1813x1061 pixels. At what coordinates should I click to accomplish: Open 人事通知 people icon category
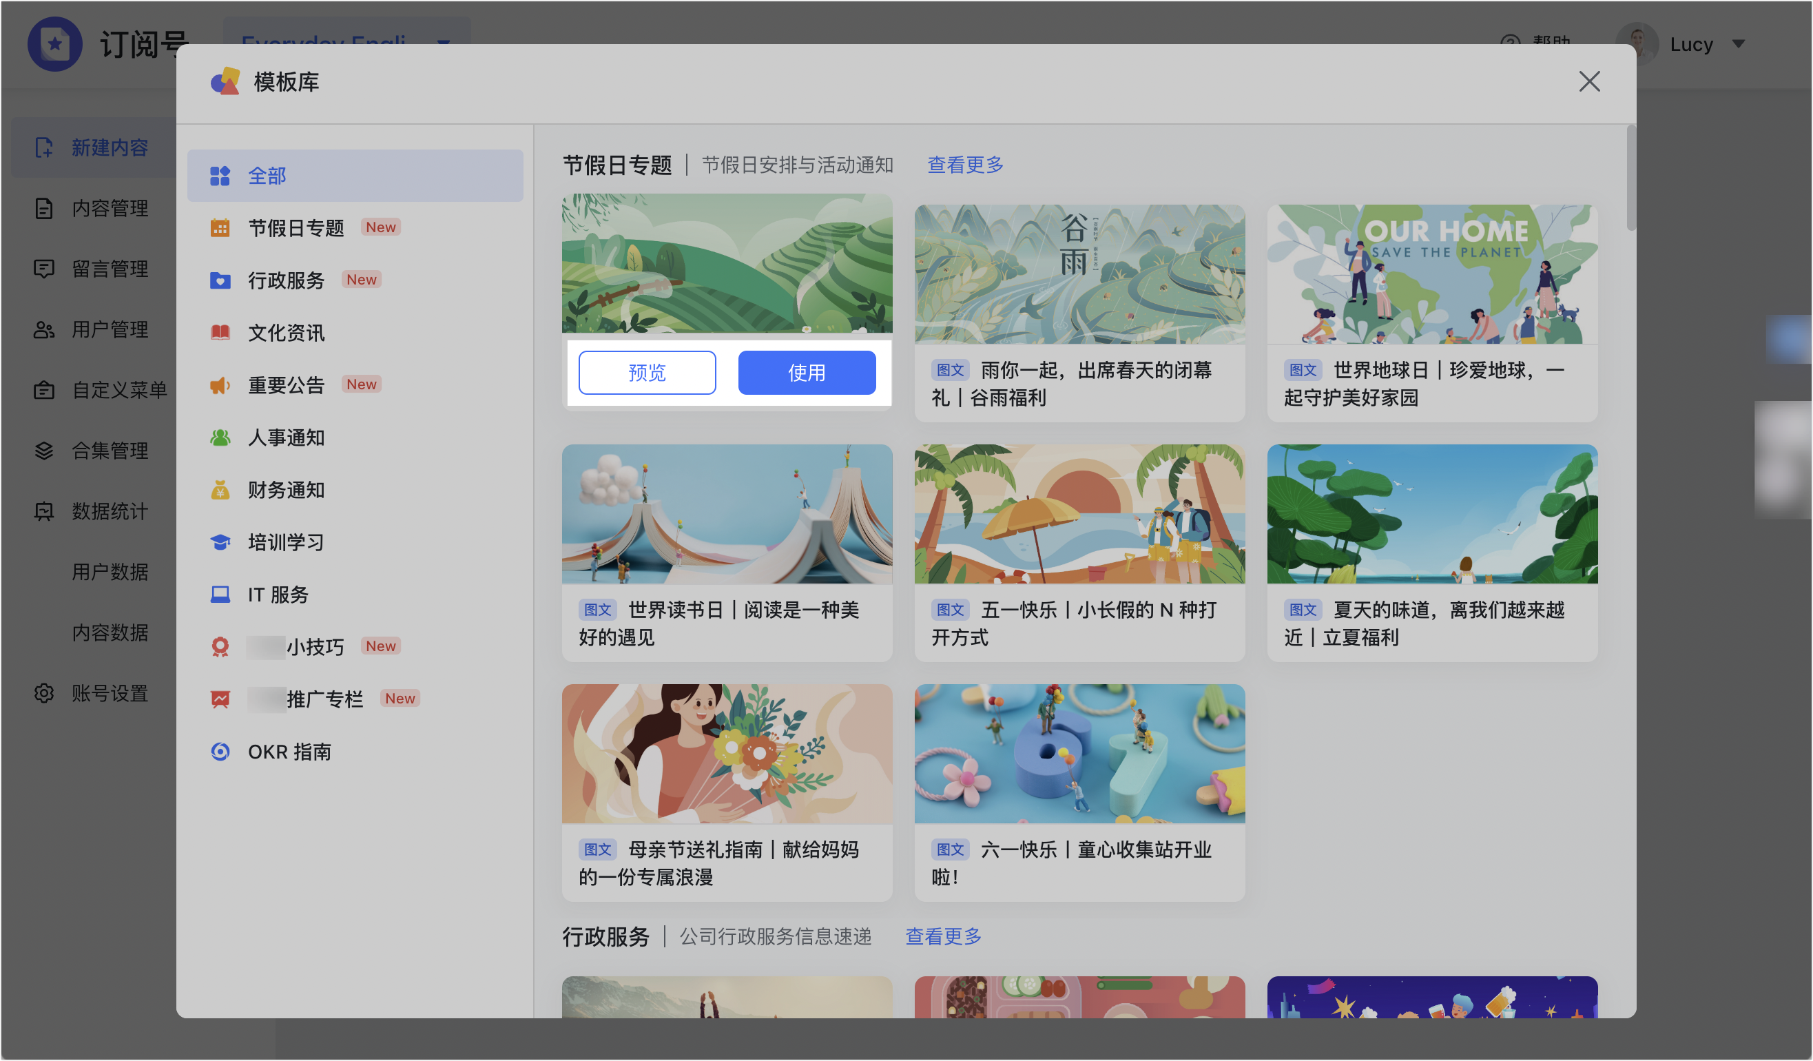click(220, 437)
